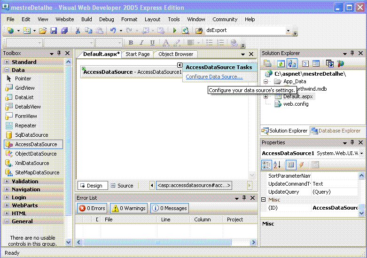Expand the Standard toolbox group
367x258 pixels.
point(7,62)
